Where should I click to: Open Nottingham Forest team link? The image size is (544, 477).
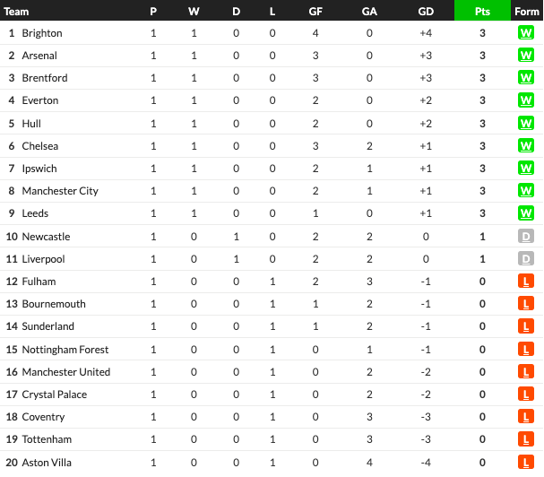pos(65,350)
